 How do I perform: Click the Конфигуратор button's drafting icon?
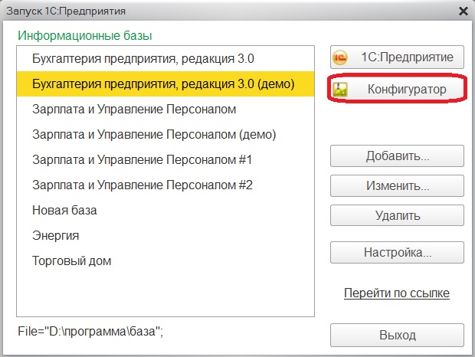pyautogui.click(x=340, y=90)
